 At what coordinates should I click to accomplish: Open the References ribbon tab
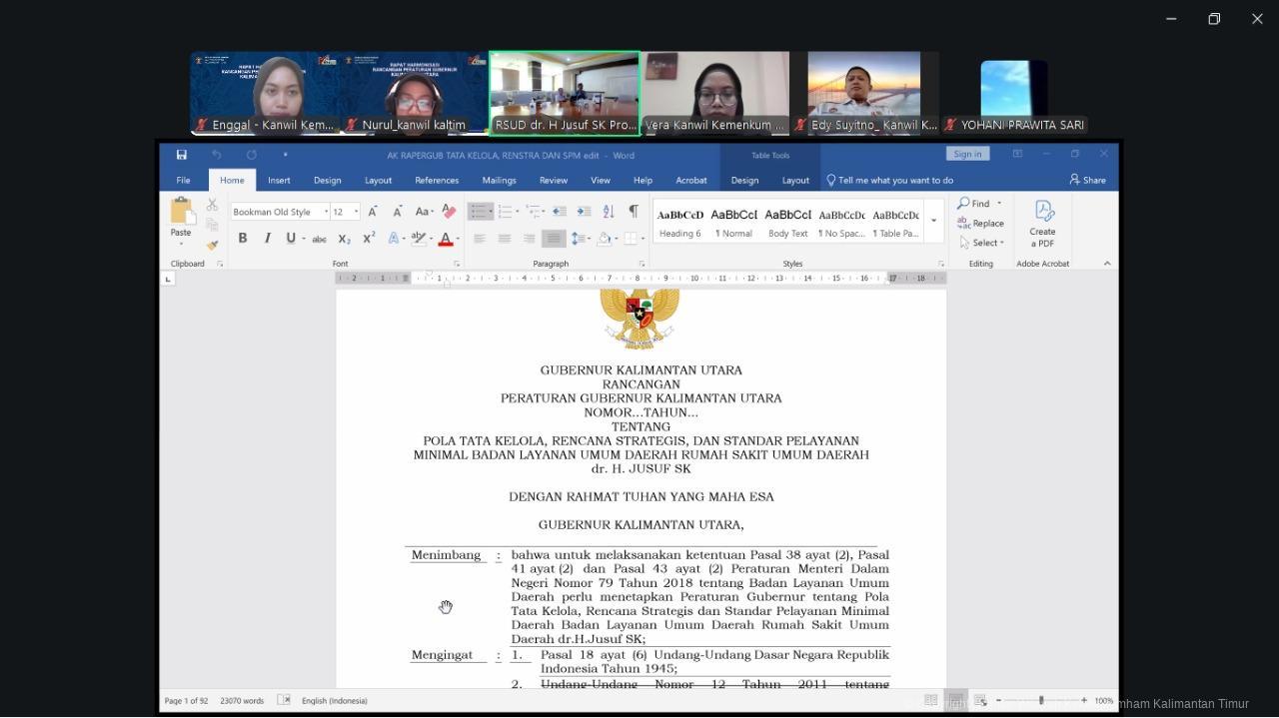(437, 181)
